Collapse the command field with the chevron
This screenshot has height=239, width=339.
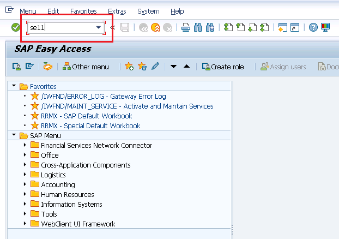[113, 27]
